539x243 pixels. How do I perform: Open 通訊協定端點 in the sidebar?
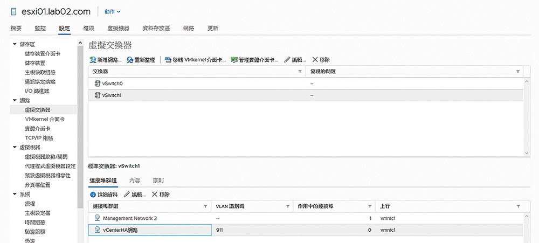pyautogui.click(x=40, y=82)
